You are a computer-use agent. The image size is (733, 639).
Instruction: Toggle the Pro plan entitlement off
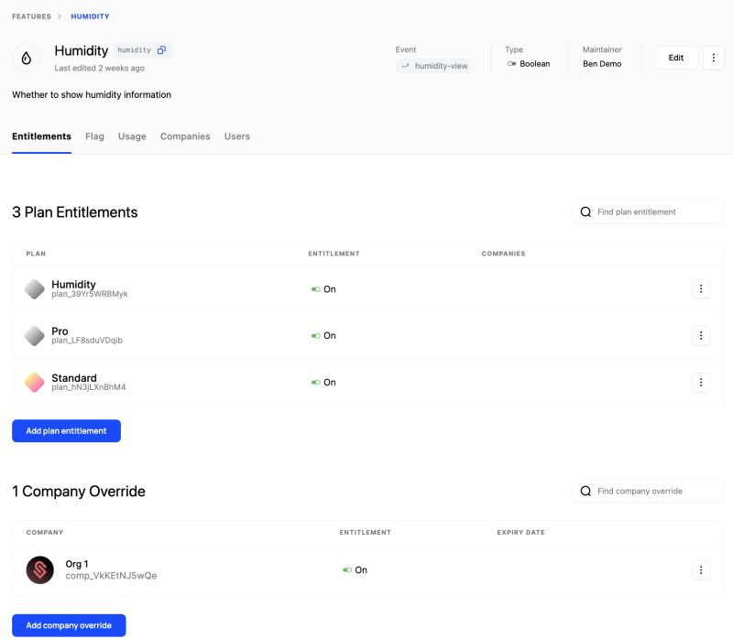(316, 335)
